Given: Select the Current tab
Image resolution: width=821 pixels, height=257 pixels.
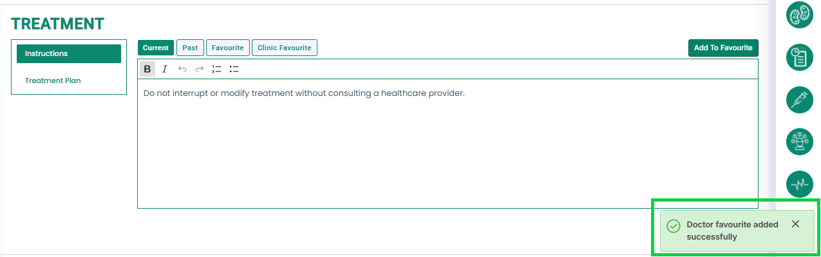Looking at the screenshot, I should coord(156,48).
